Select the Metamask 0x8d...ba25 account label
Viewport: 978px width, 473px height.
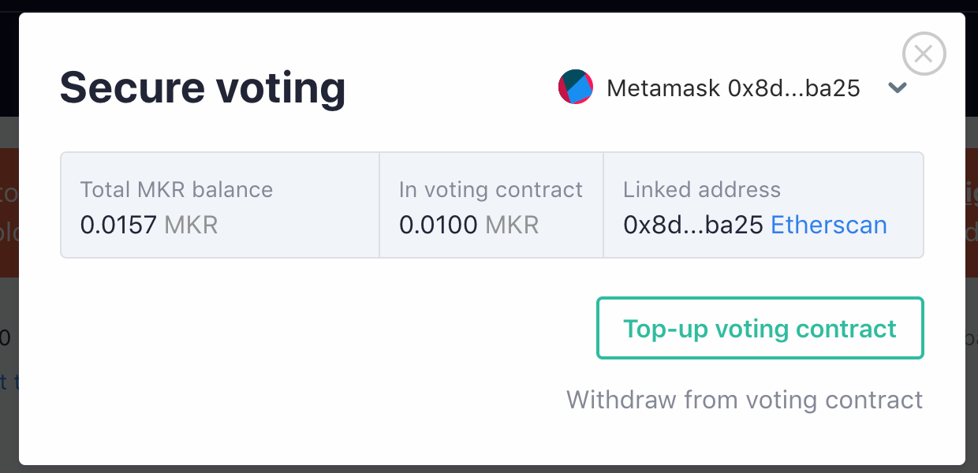click(733, 88)
